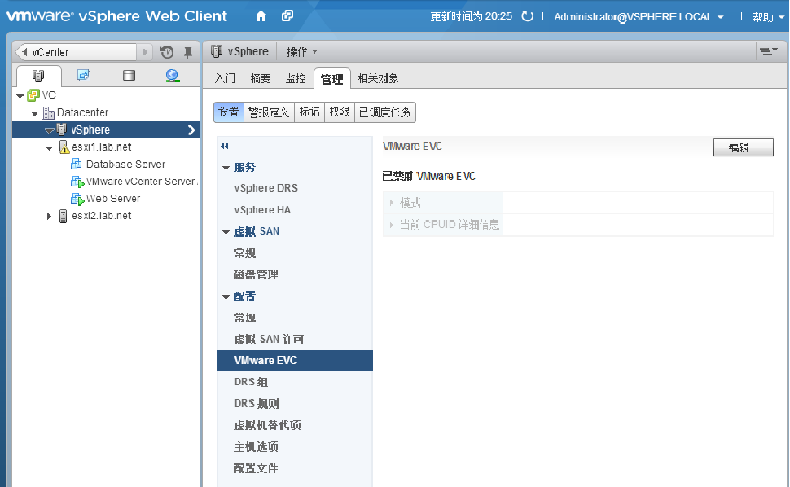Collapse the 虚拟 SAN section
Image resolution: width=790 pixels, height=487 pixels.
pos(226,232)
